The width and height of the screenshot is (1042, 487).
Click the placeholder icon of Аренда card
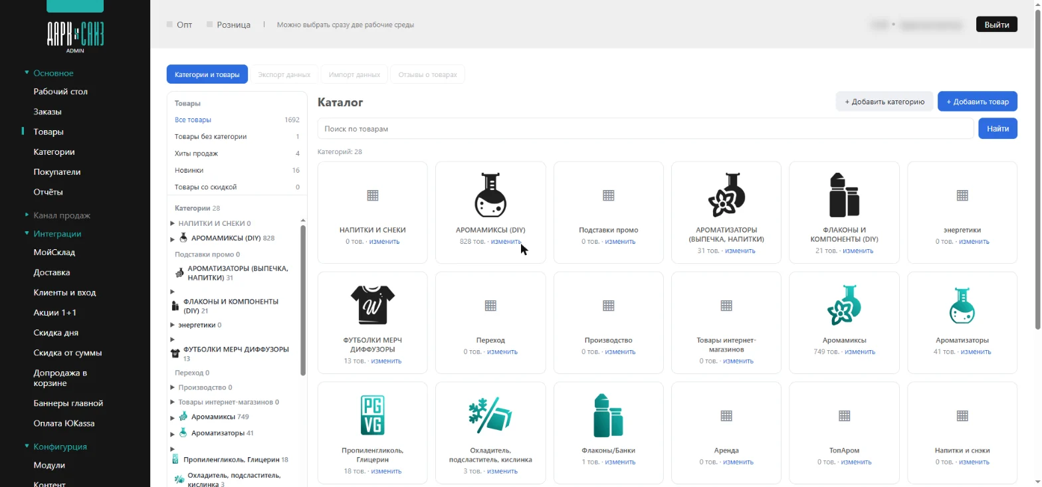(x=726, y=415)
